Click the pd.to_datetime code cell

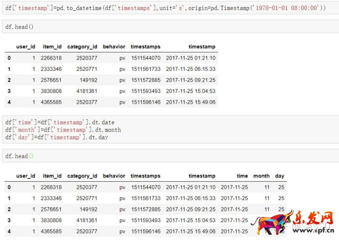[x=165, y=8]
